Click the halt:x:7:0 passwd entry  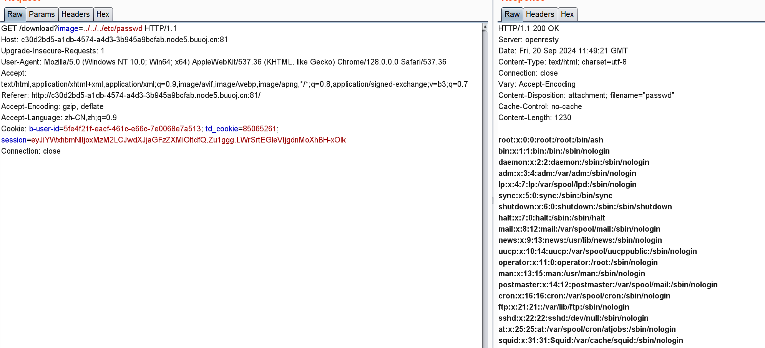click(x=551, y=218)
